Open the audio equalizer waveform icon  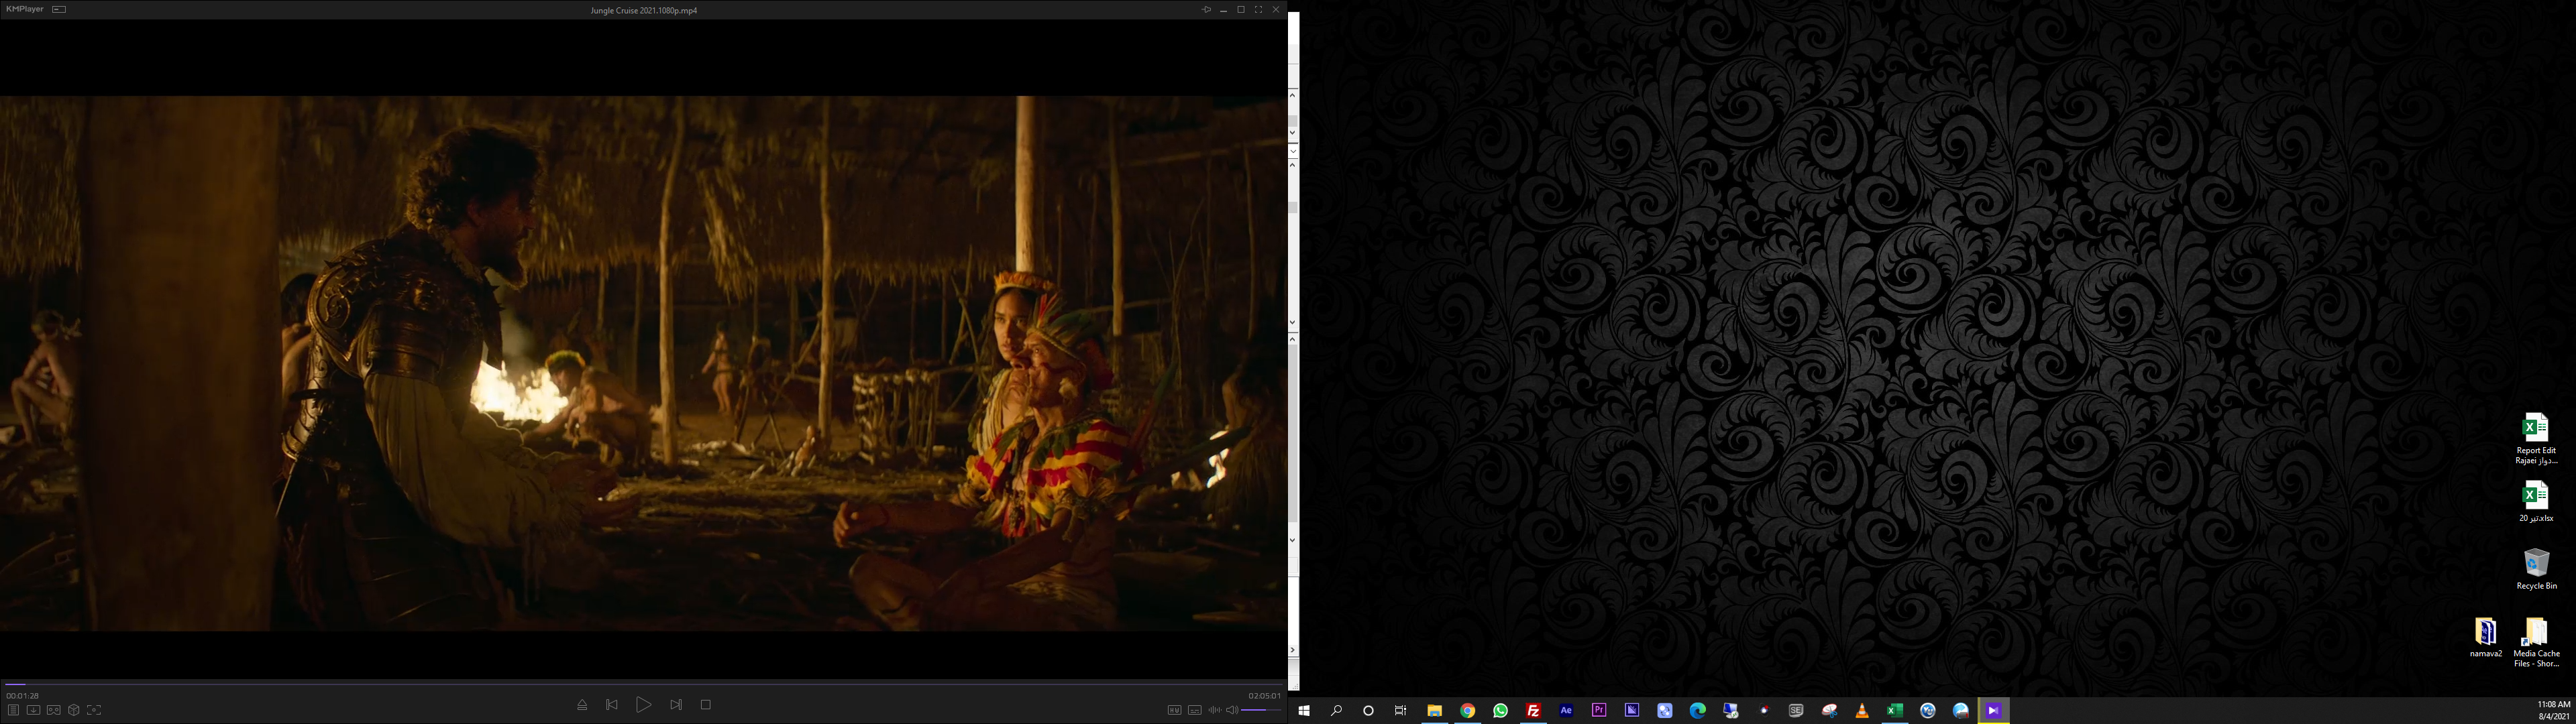[1214, 710]
